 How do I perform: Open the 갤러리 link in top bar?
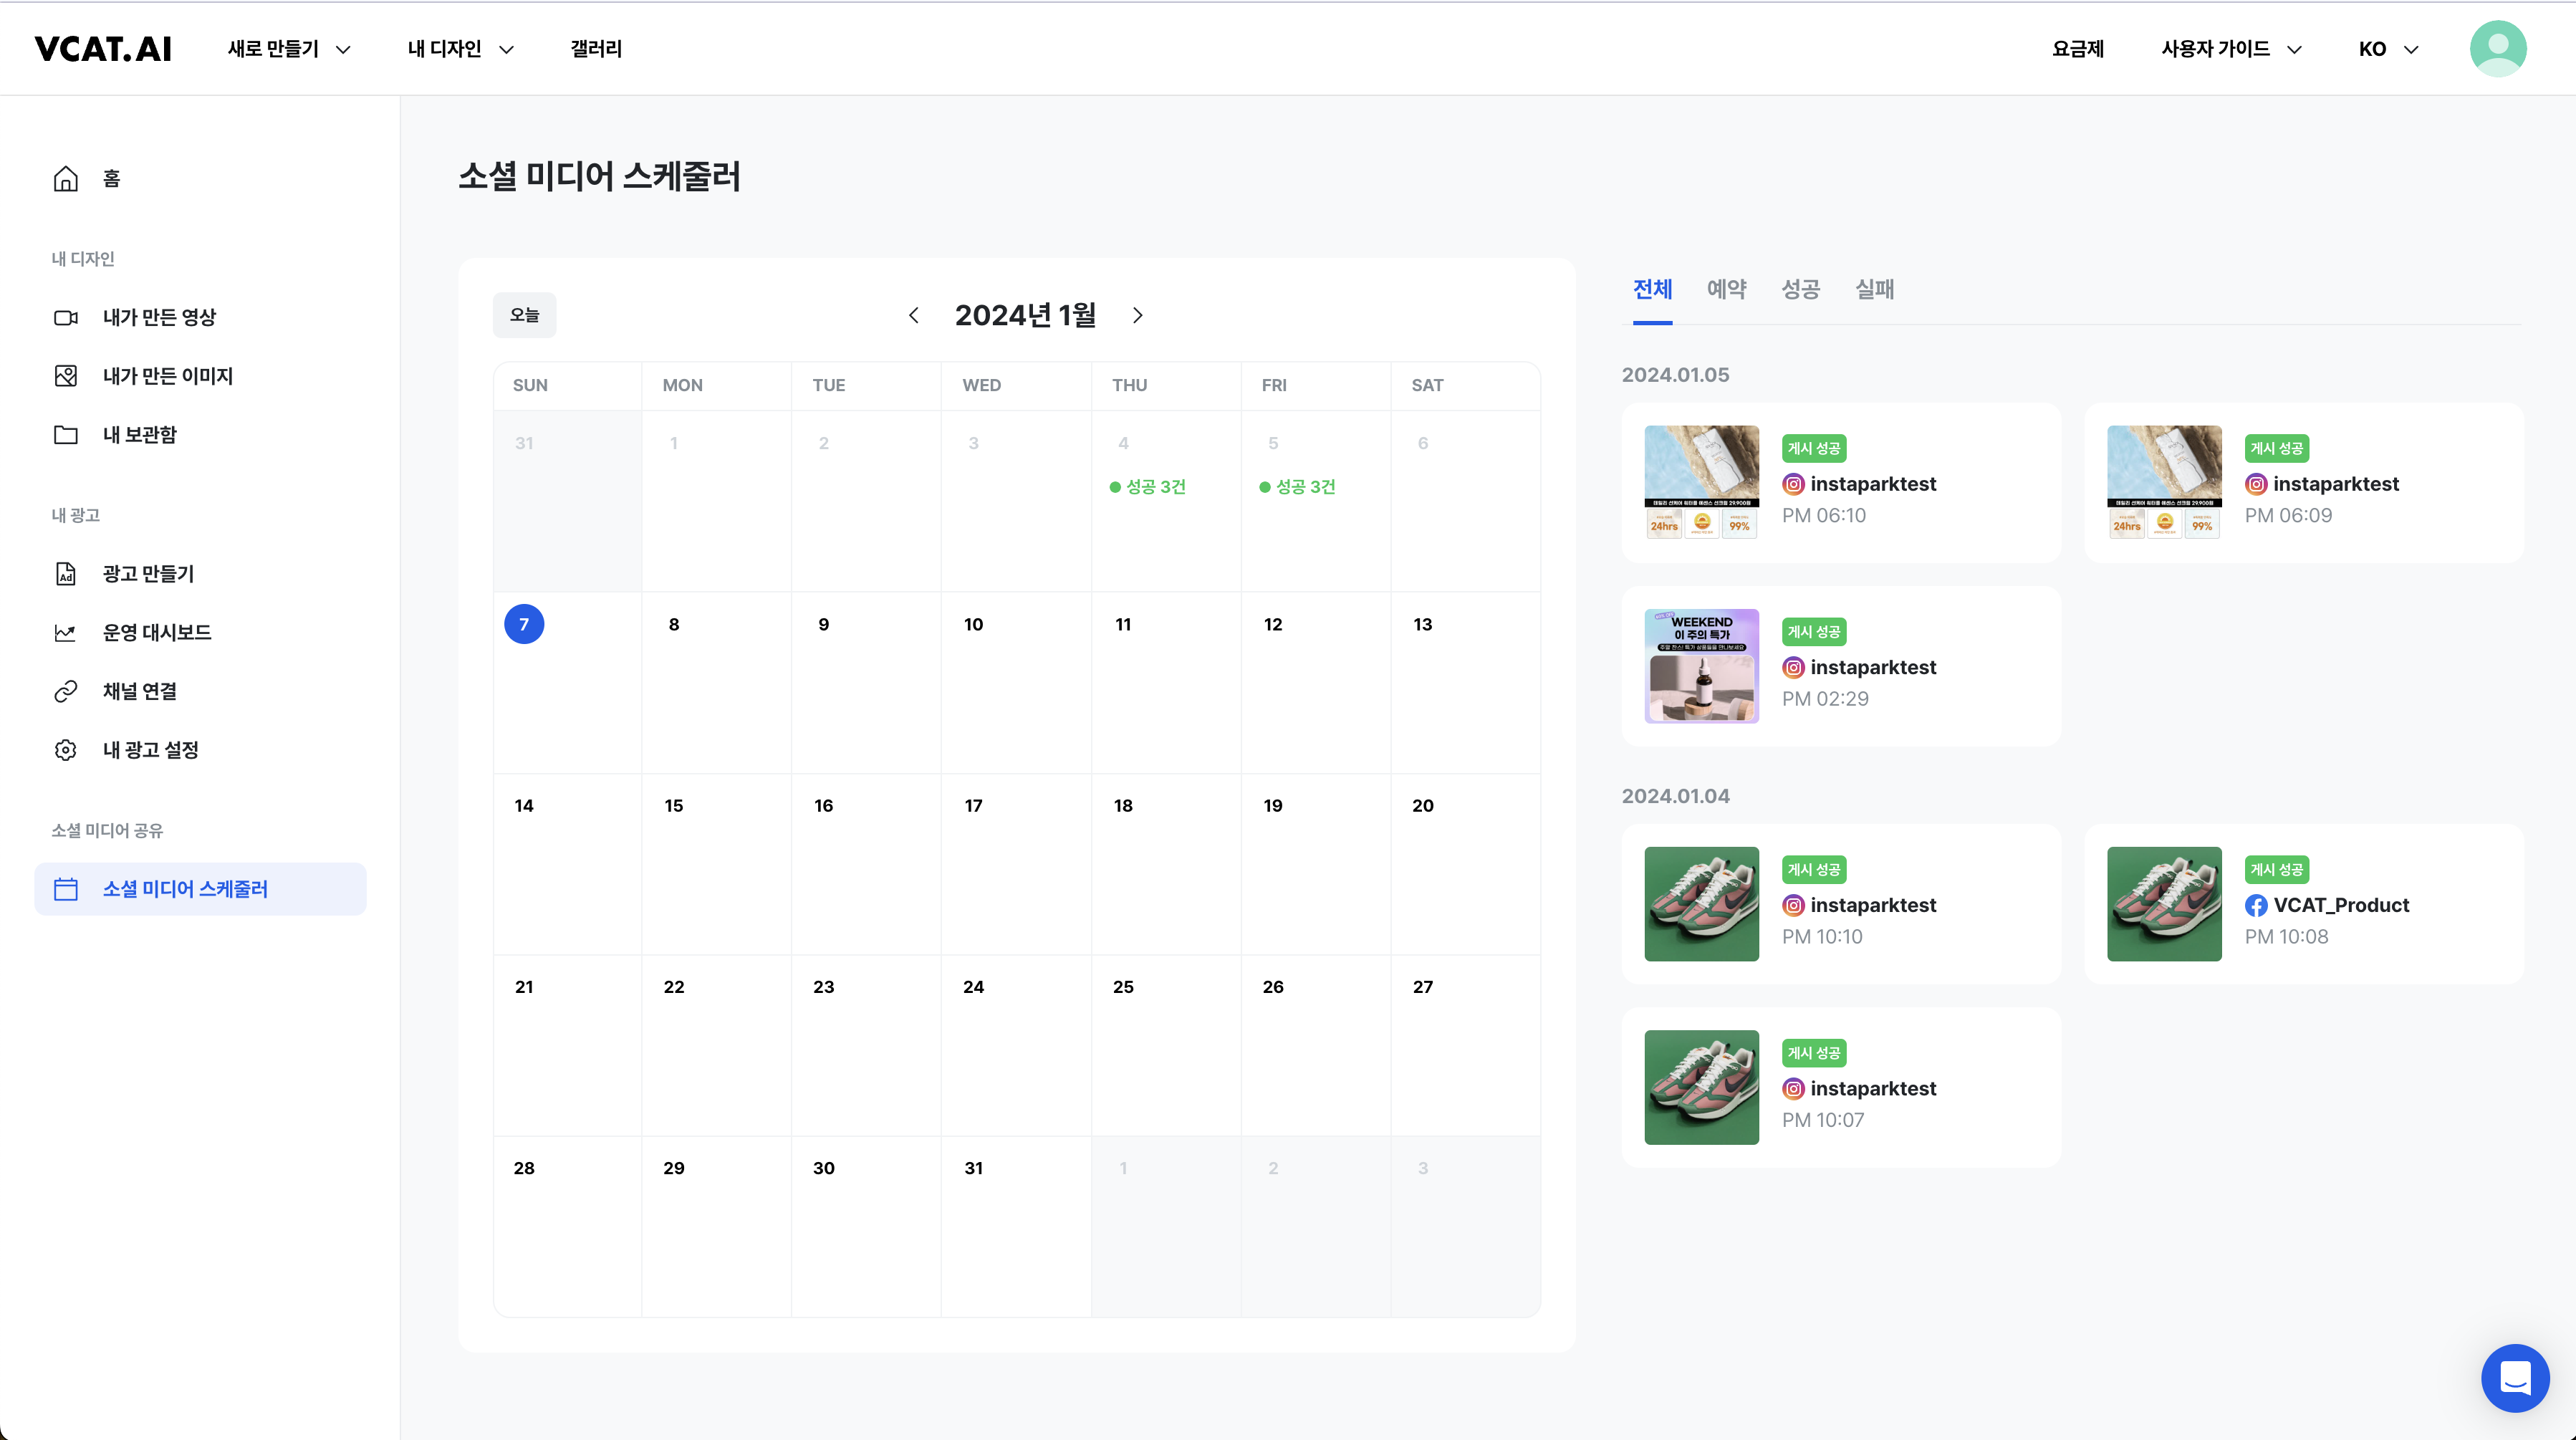[x=596, y=49]
